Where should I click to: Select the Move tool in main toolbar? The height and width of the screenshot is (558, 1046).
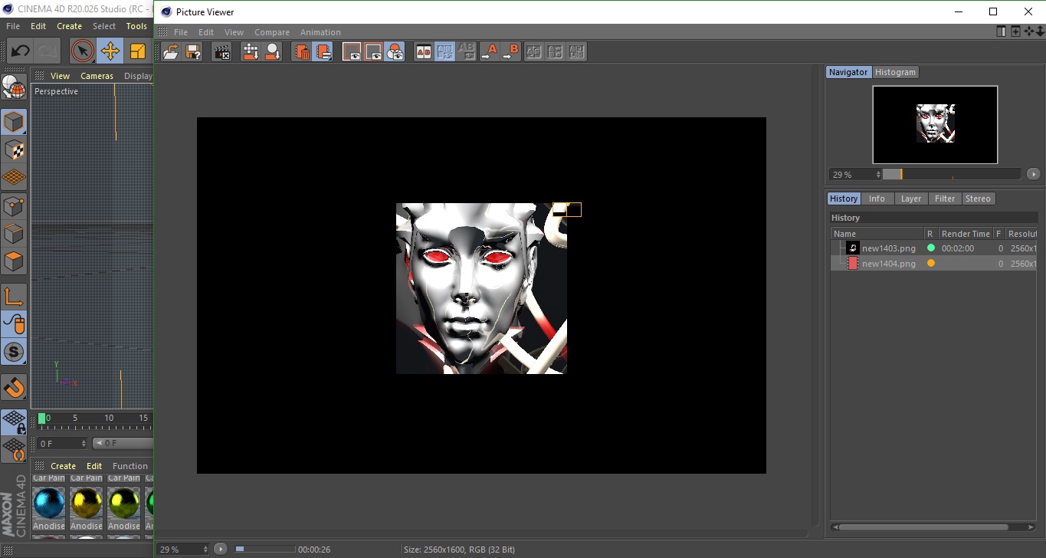click(110, 51)
